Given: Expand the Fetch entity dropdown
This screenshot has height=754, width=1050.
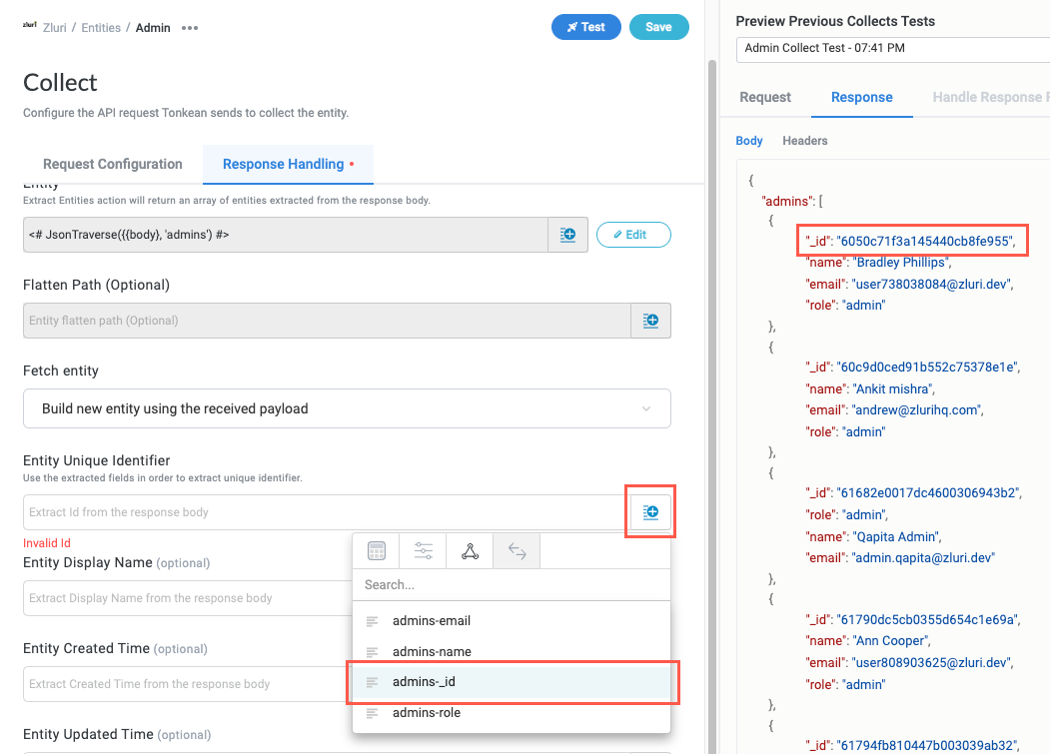Looking at the screenshot, I should (x=347, y=408).
